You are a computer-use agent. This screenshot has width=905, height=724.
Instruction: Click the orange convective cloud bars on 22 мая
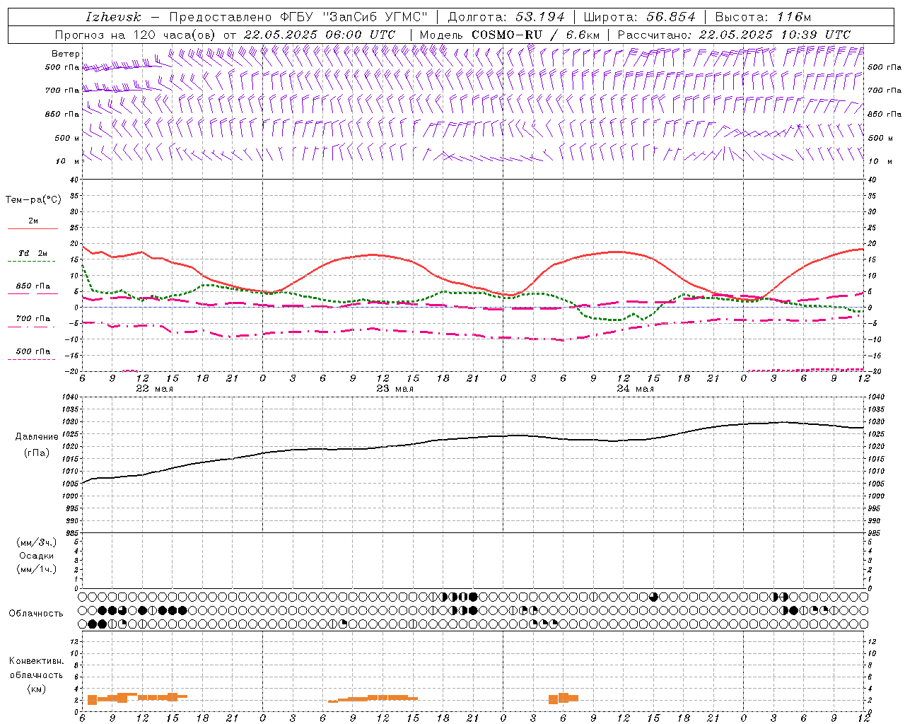[137, 698]
